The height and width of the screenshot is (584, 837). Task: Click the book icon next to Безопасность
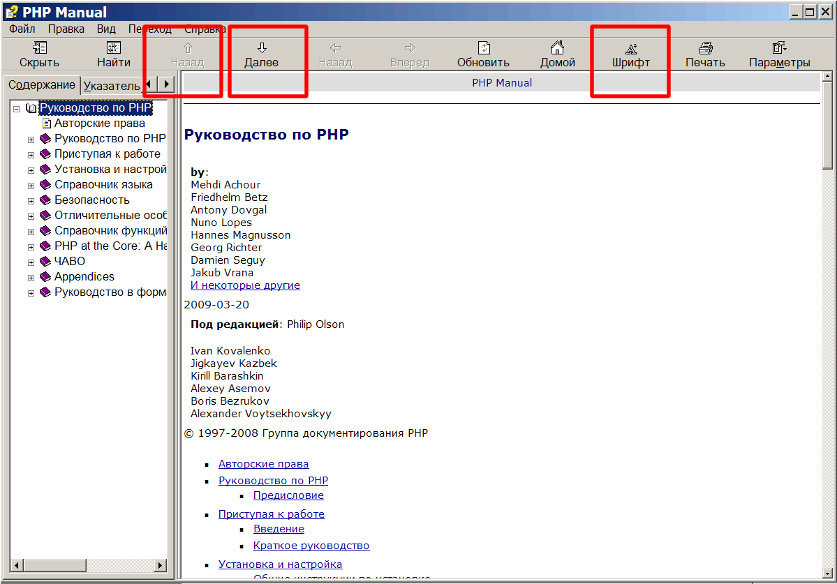tap(45, 200)
